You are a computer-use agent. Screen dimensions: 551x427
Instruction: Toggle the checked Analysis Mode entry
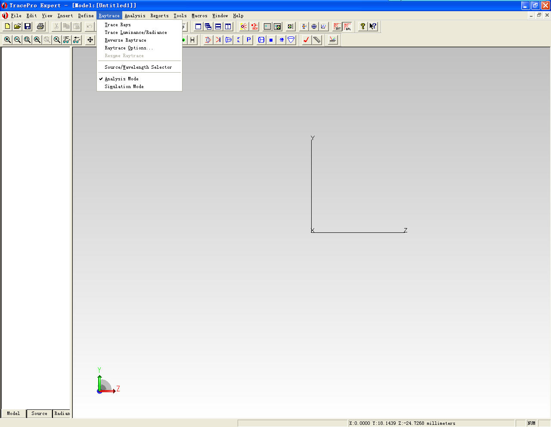tap(139, 79)
